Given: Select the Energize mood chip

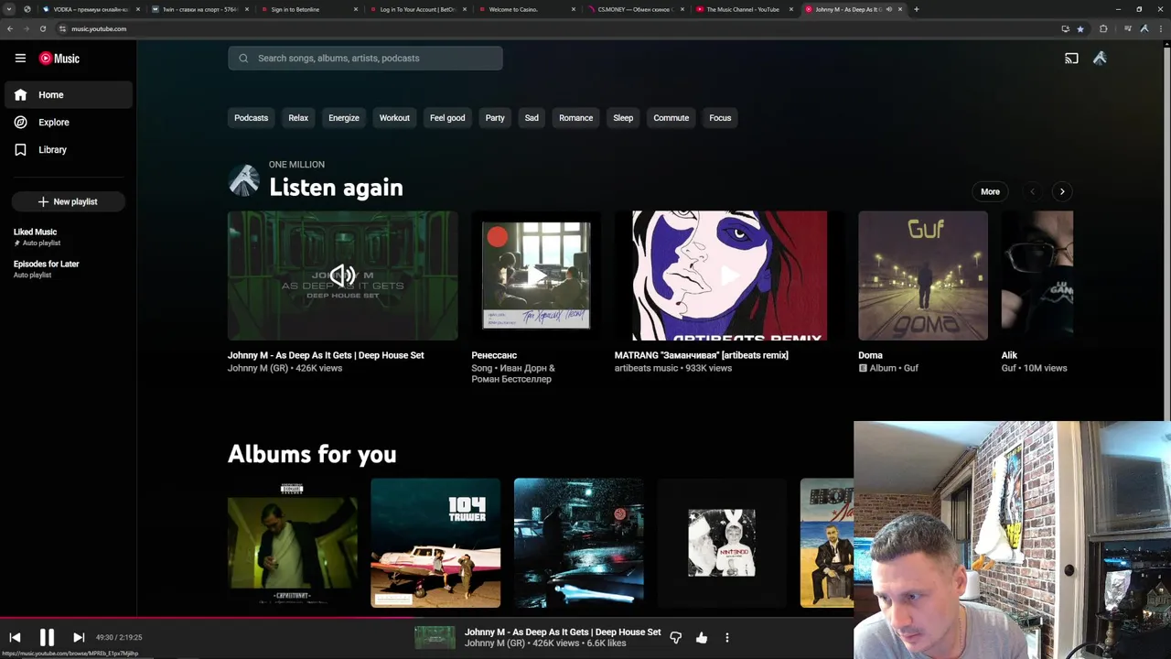Looking at the screenshot, I should click(344, 117).
